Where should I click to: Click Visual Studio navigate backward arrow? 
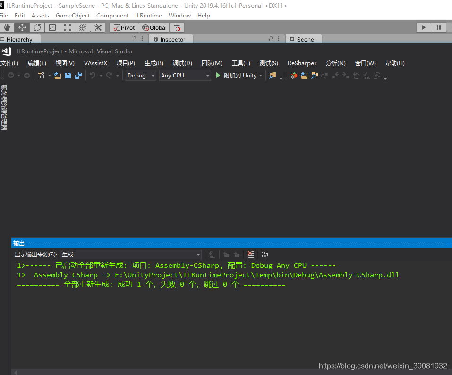point(11,76)
